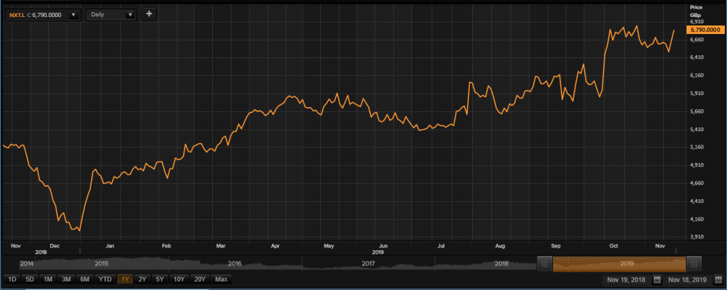Click the Nov 18, 2019 end date field
727x290 pixels.
click(689, 280)
